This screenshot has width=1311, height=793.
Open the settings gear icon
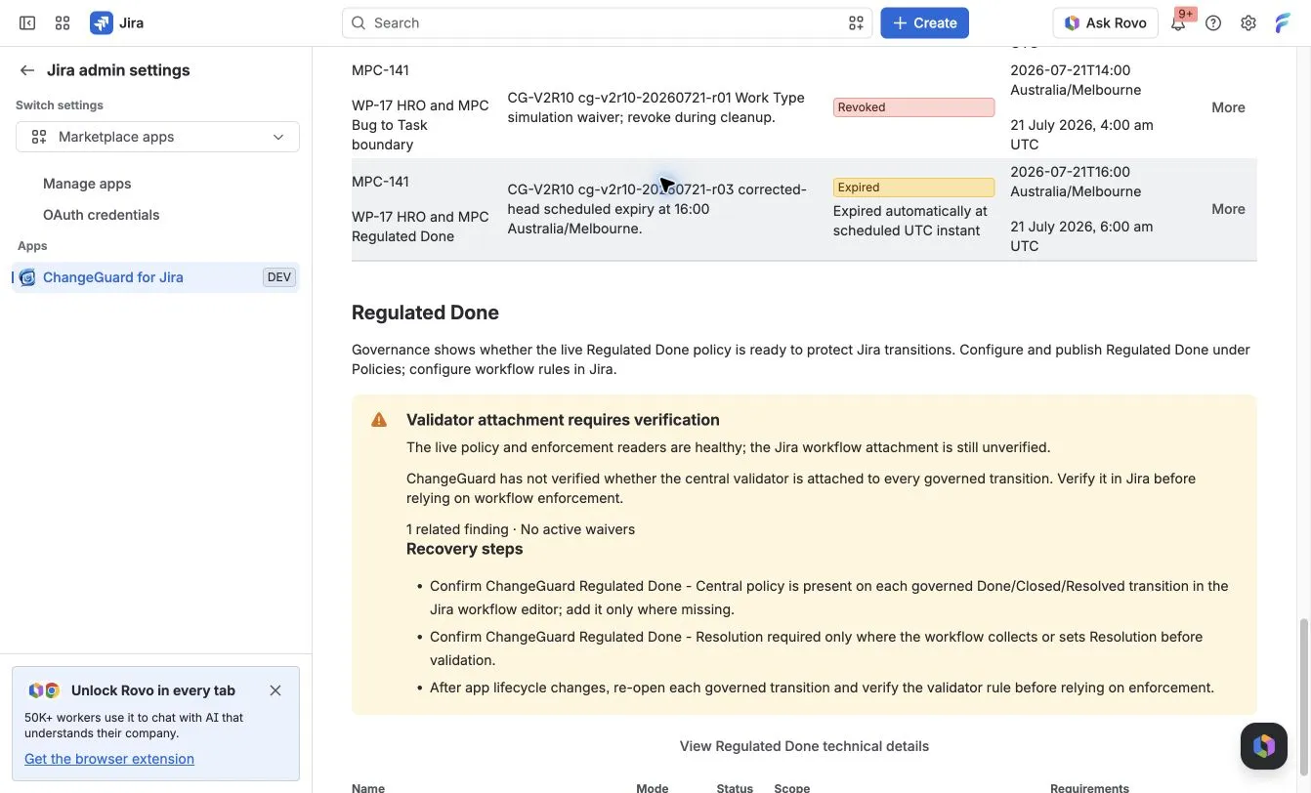1248,22
